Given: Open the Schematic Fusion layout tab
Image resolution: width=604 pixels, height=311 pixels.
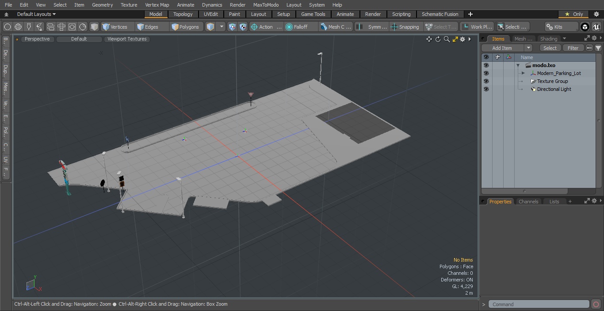Looking at the screenshot, I should (440, 14).
